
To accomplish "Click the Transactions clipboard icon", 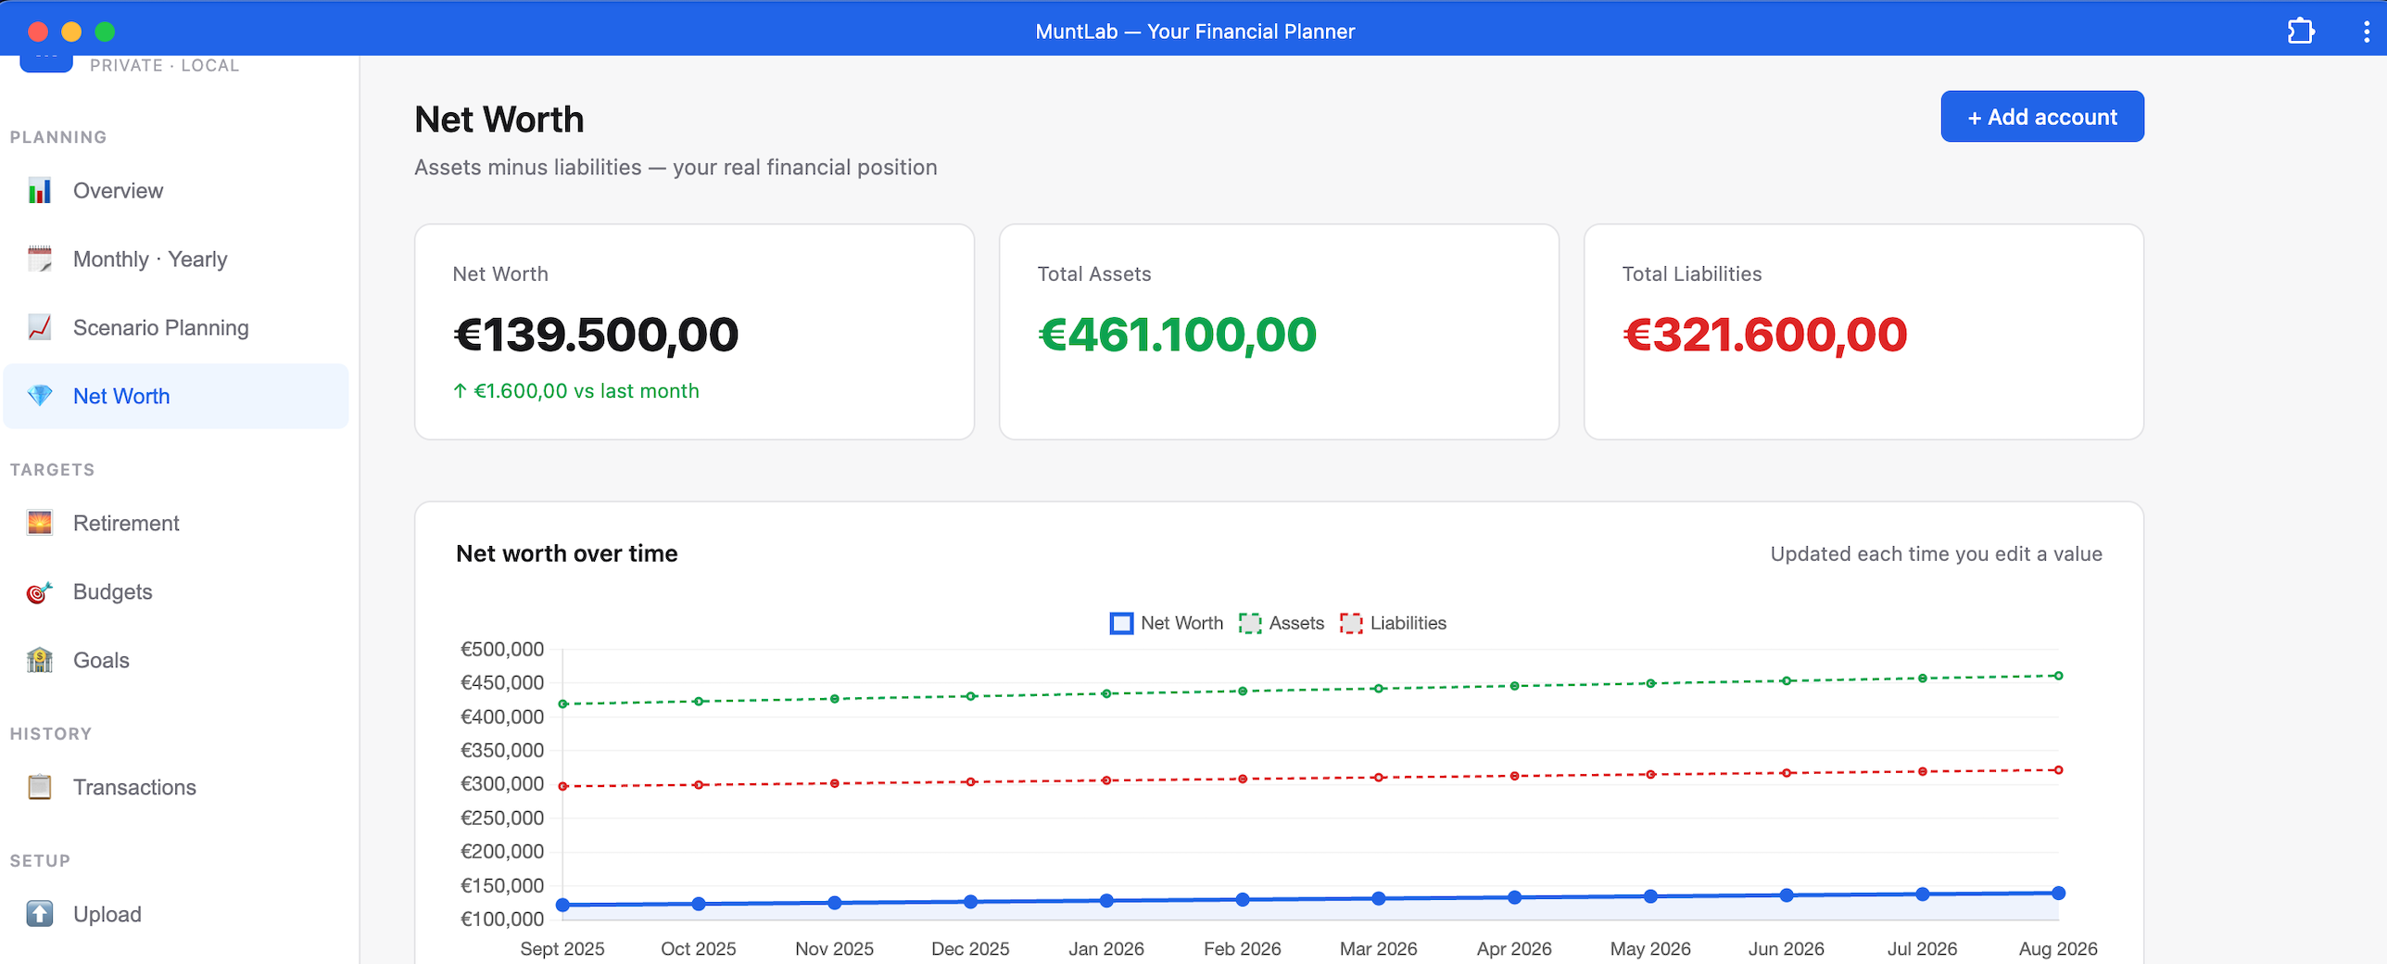I will [40, 788].
